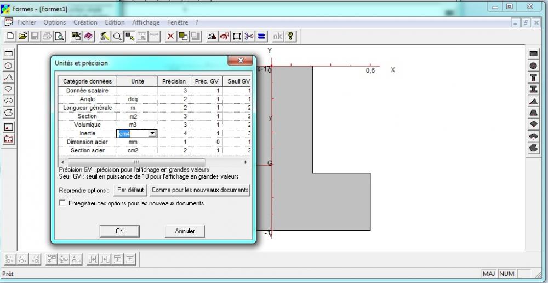Click the pink book icon in toolbar
The image size is (548, 283).
click(88, 36)
